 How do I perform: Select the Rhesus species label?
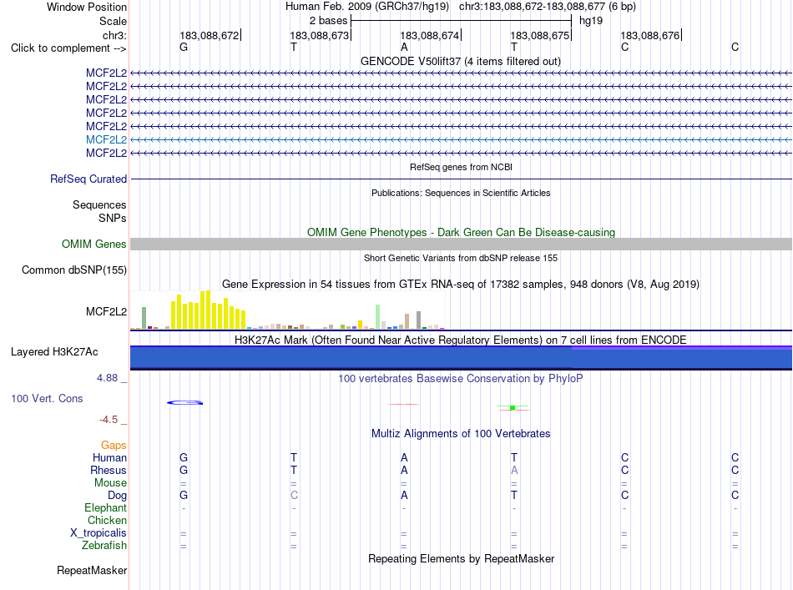[109, 470]
